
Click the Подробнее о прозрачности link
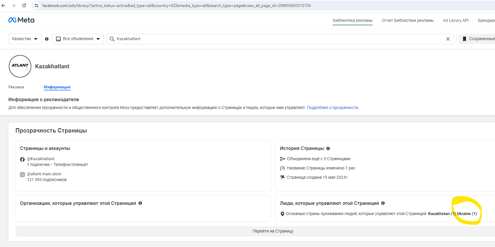[x=333, y=108]
